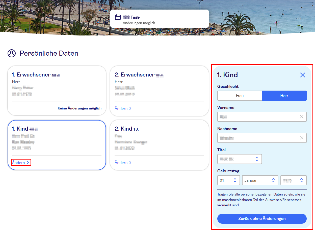The image size is (315, 231).
Task: Click the chevron next to Ändern for 2. Kind
Action: pyautogui.click(x=130, y=163)
